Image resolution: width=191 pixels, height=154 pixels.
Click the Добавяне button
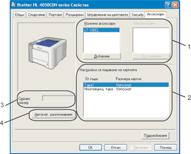click(102, 56)
